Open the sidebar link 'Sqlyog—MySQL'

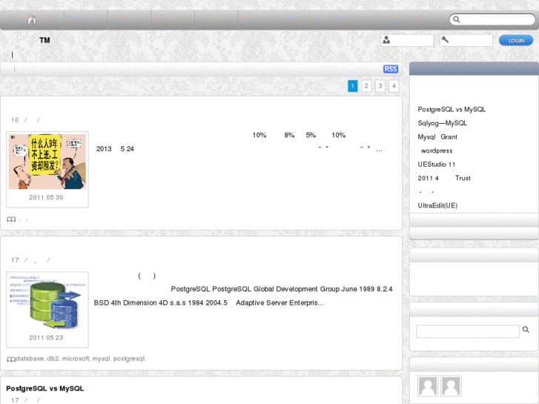point(443,123)
